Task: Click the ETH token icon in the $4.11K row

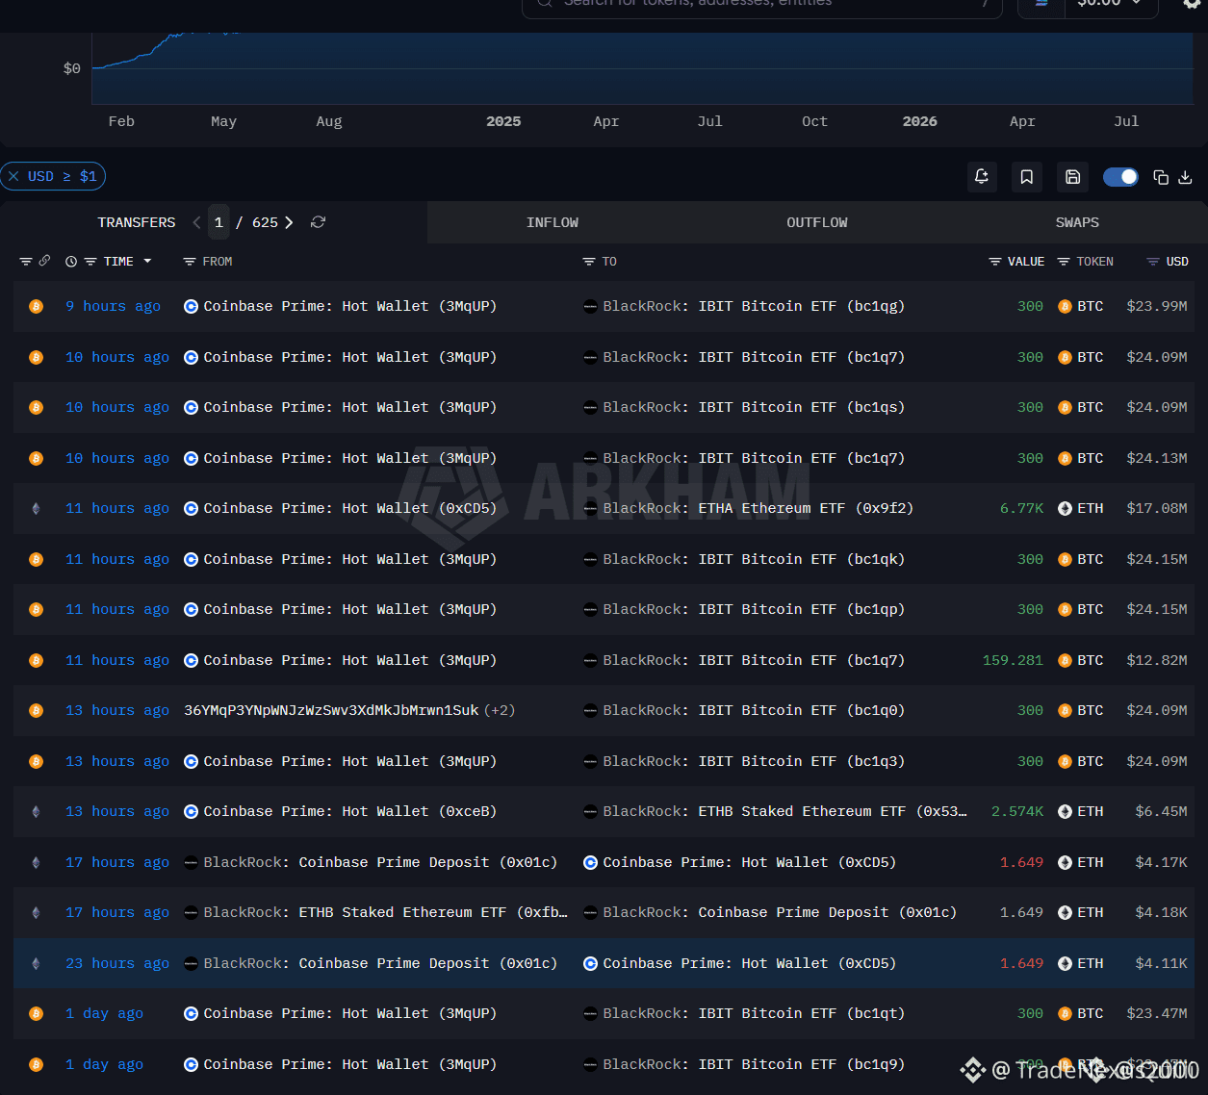Action: (1065, 964)
